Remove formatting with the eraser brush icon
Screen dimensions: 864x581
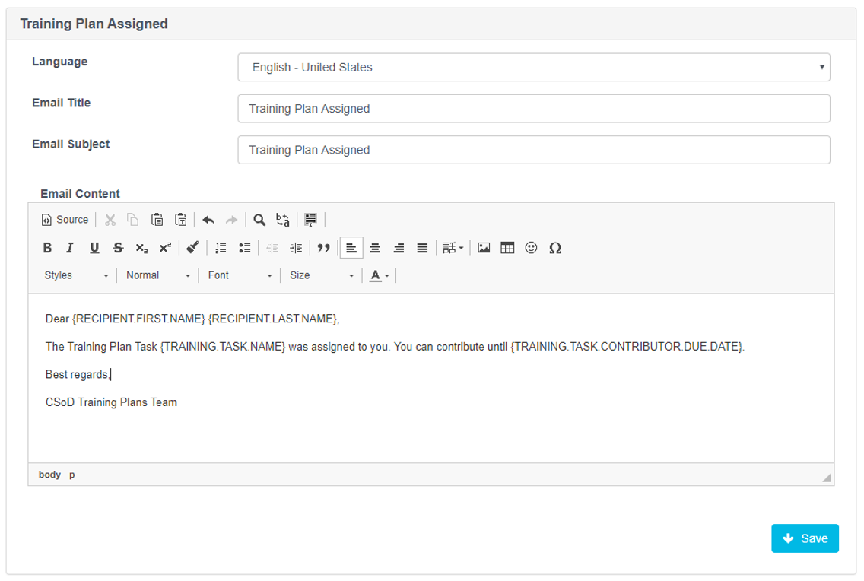click(x=192, y=248)
